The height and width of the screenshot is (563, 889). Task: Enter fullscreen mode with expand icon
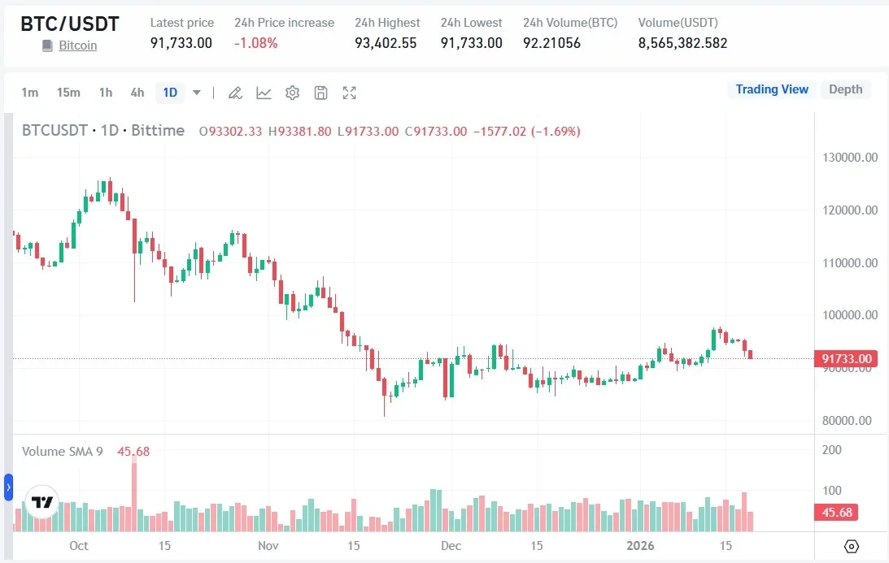pyautogui.click(x=349, y=93)
